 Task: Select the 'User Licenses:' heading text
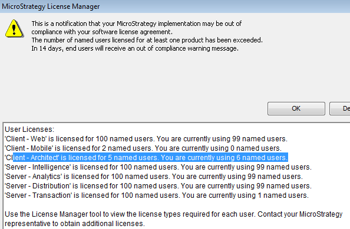[x=29, y=130]
